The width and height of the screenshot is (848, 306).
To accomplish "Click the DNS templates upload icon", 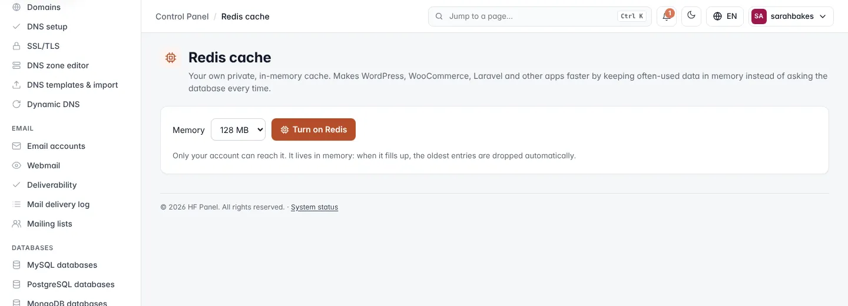I will 16,85.
